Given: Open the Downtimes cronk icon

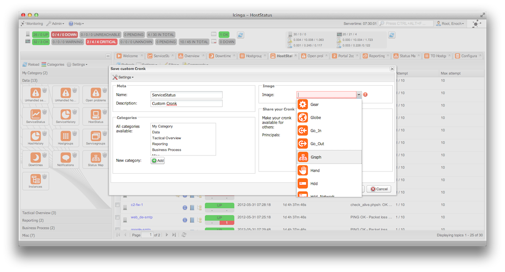Looking at the screenshot, I should tap(36, 158).
